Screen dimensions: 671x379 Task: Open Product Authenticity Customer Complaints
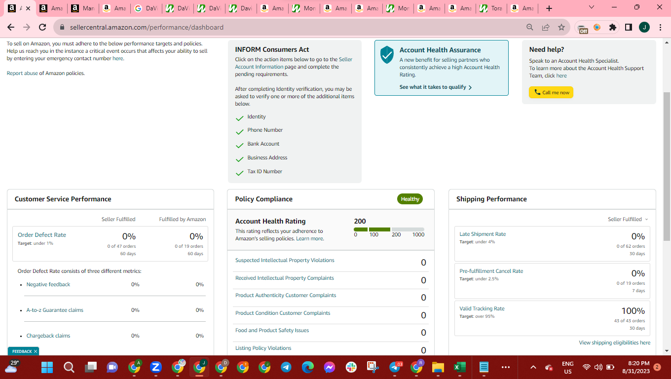(x=286, y=295)
